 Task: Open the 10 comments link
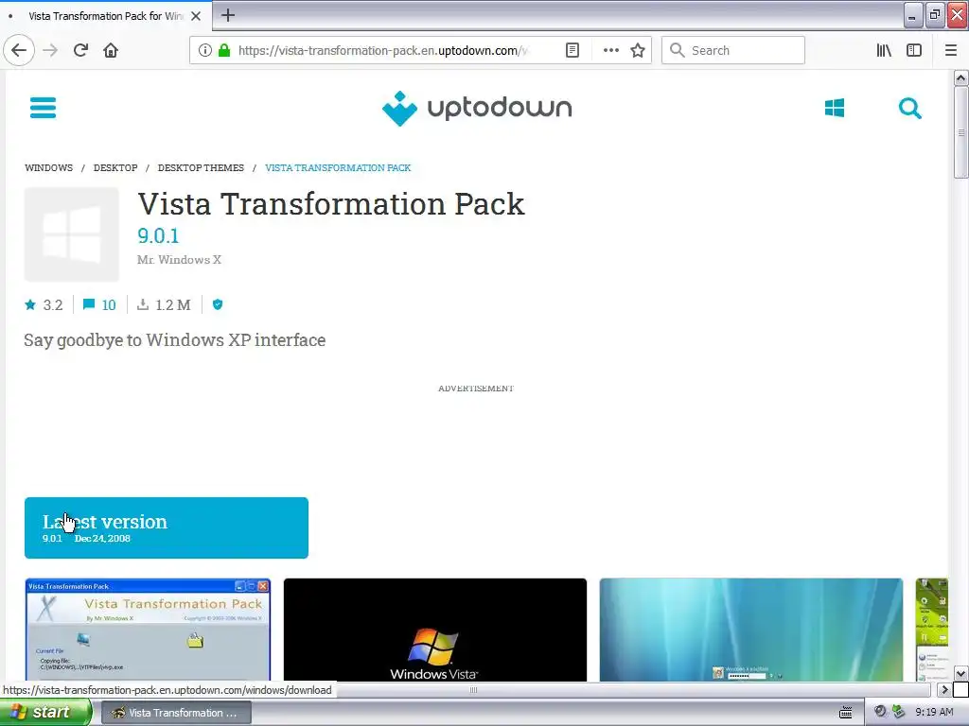click(99, 305)
